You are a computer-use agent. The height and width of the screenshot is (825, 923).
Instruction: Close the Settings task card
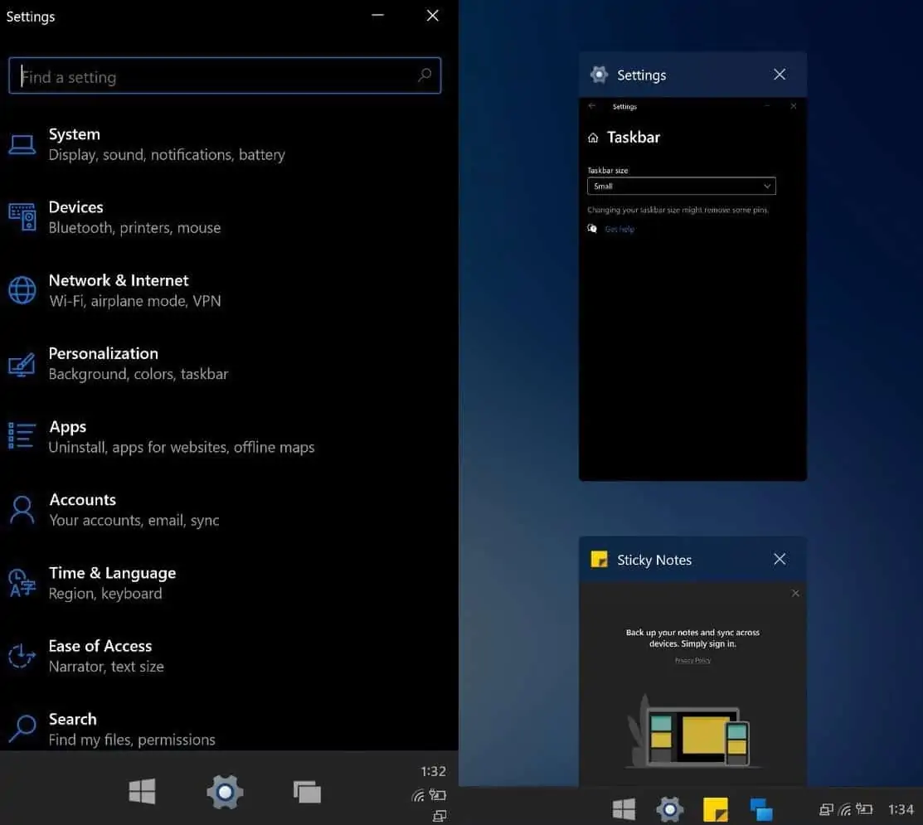pyautogui.click(x=780, y=75)
